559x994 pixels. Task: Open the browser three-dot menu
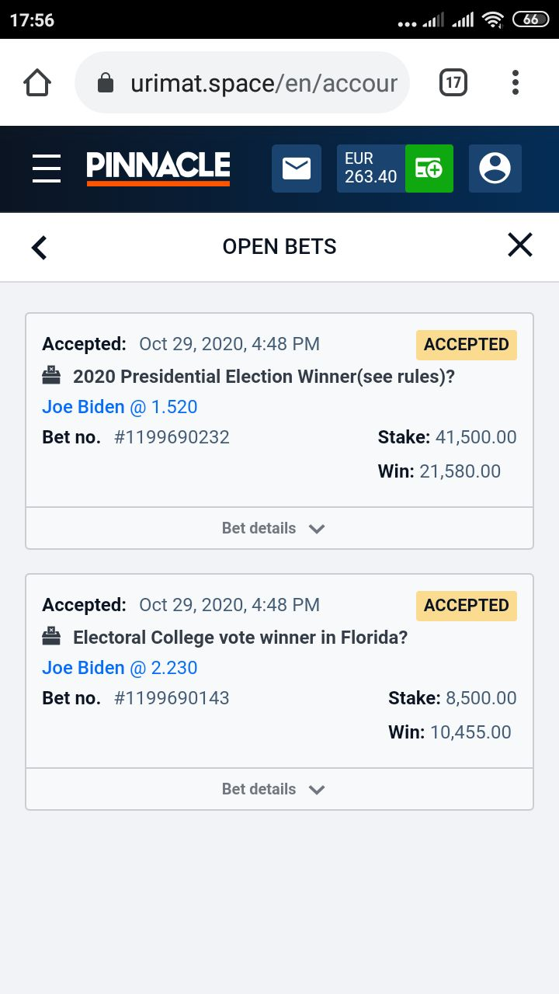pyautogui.click(x=516, y=82)
